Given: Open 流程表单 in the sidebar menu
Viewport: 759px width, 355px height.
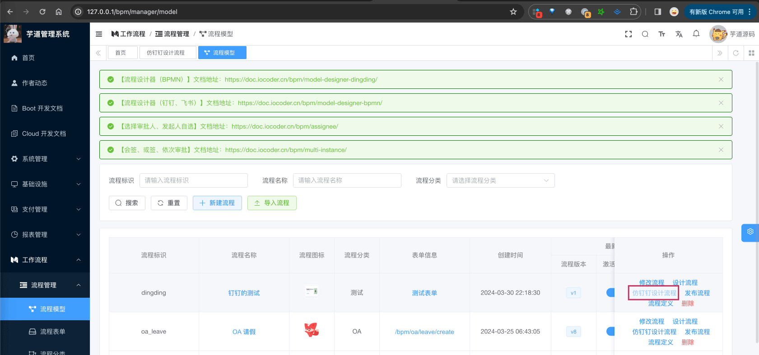Looking at the screenshot, I should [52, 332].
